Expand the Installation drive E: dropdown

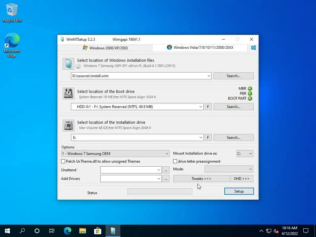201,137
